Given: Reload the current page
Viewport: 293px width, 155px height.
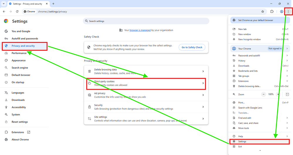Looking at the screenshot, I should coord(17,11).
